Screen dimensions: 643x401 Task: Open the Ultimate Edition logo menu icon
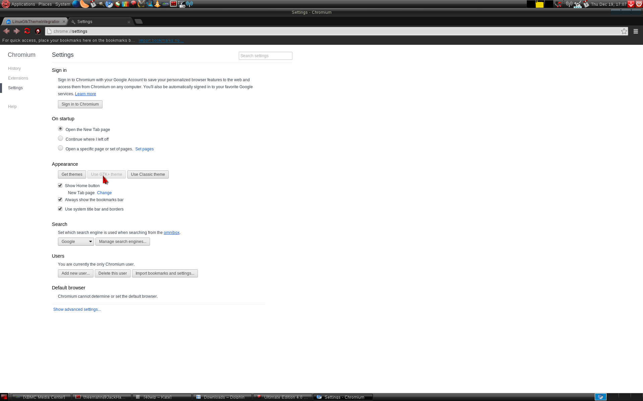[x=5, y=4]
